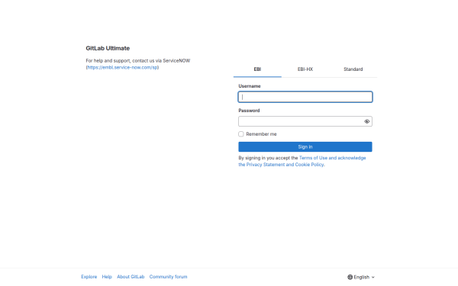Click the GitLab Ultimate heading text
The image size is (458, 286).
[x=108, y=48]
